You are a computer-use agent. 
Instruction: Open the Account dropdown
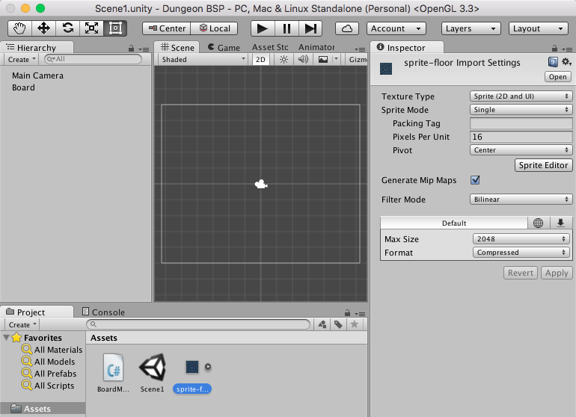click(x=396, y=28)
